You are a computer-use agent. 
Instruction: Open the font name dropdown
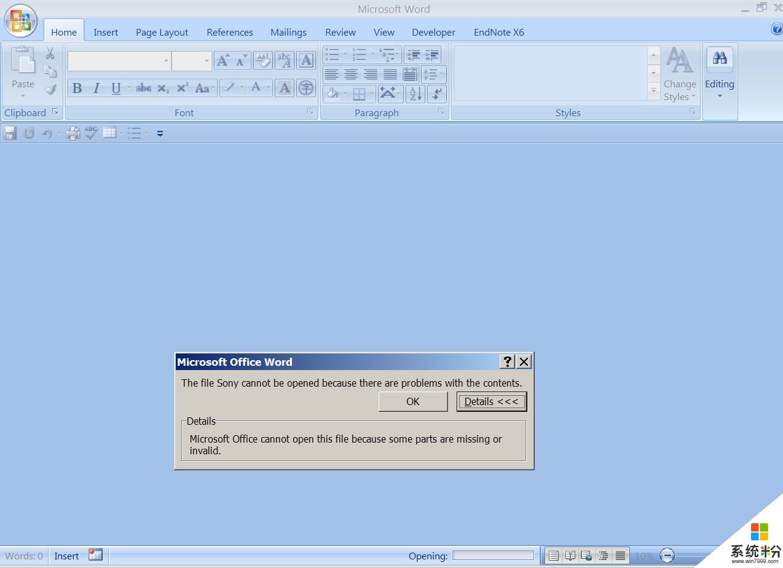point(166,61)
